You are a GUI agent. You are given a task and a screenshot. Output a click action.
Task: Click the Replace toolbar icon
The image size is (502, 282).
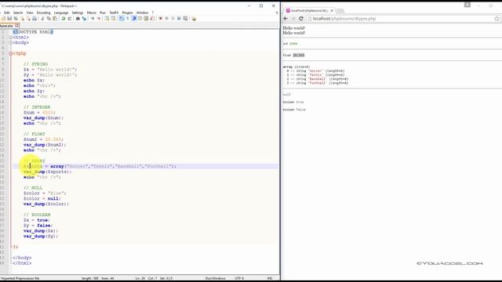pos(84,19)
